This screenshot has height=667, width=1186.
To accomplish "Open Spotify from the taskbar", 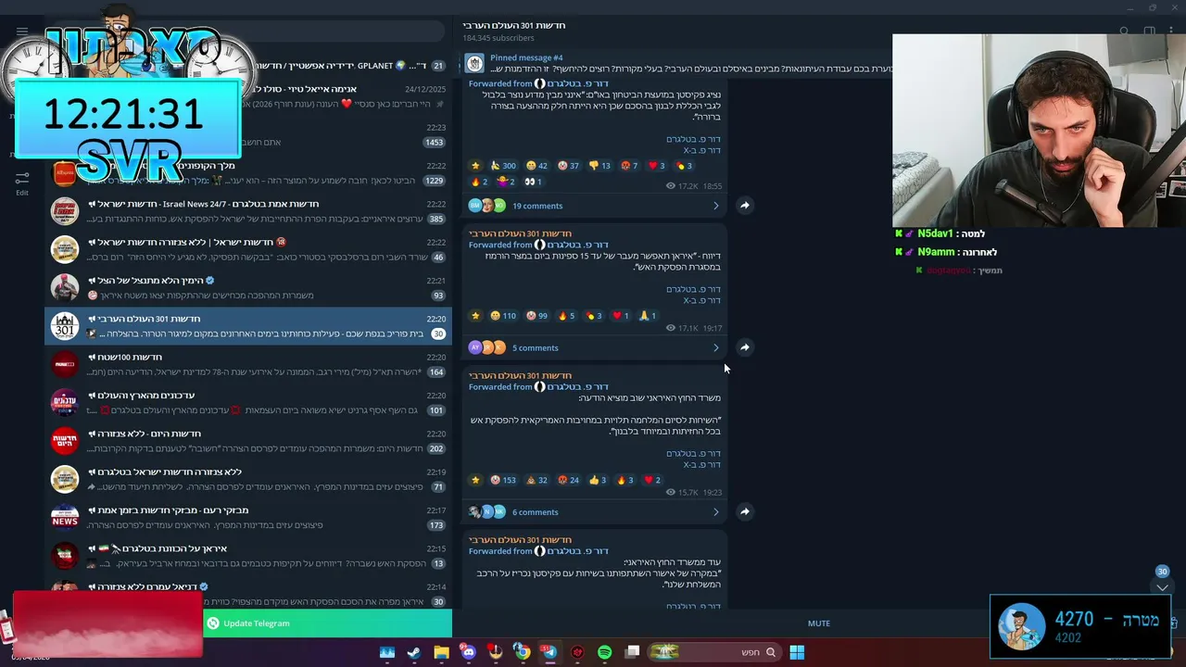I will click(x=605, y=652).
